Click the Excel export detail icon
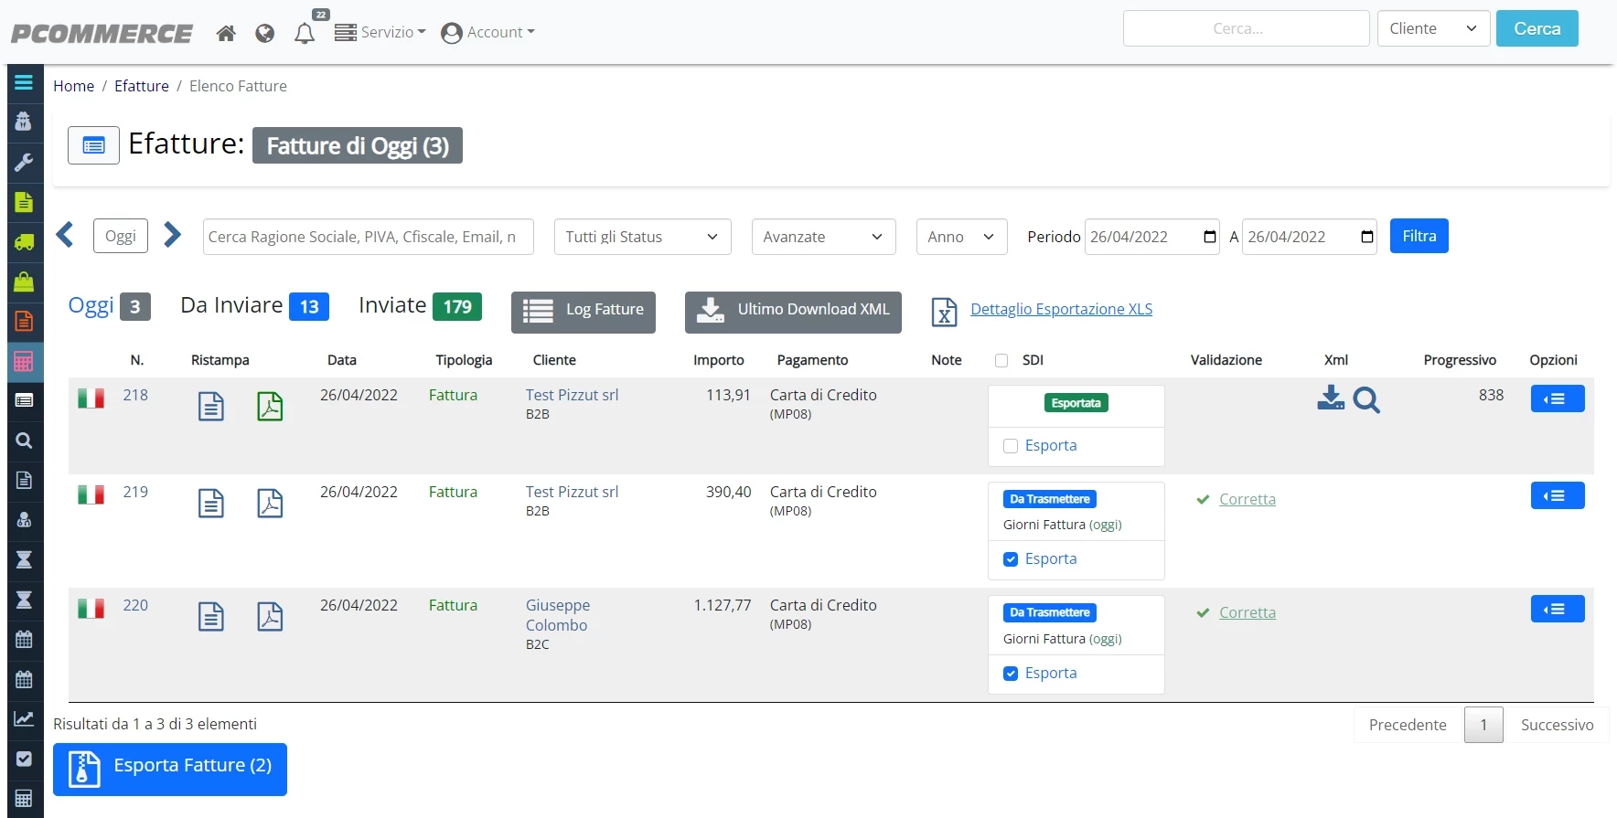The image size is (1617, 818). pyautogui.click(x=944, y=312)
